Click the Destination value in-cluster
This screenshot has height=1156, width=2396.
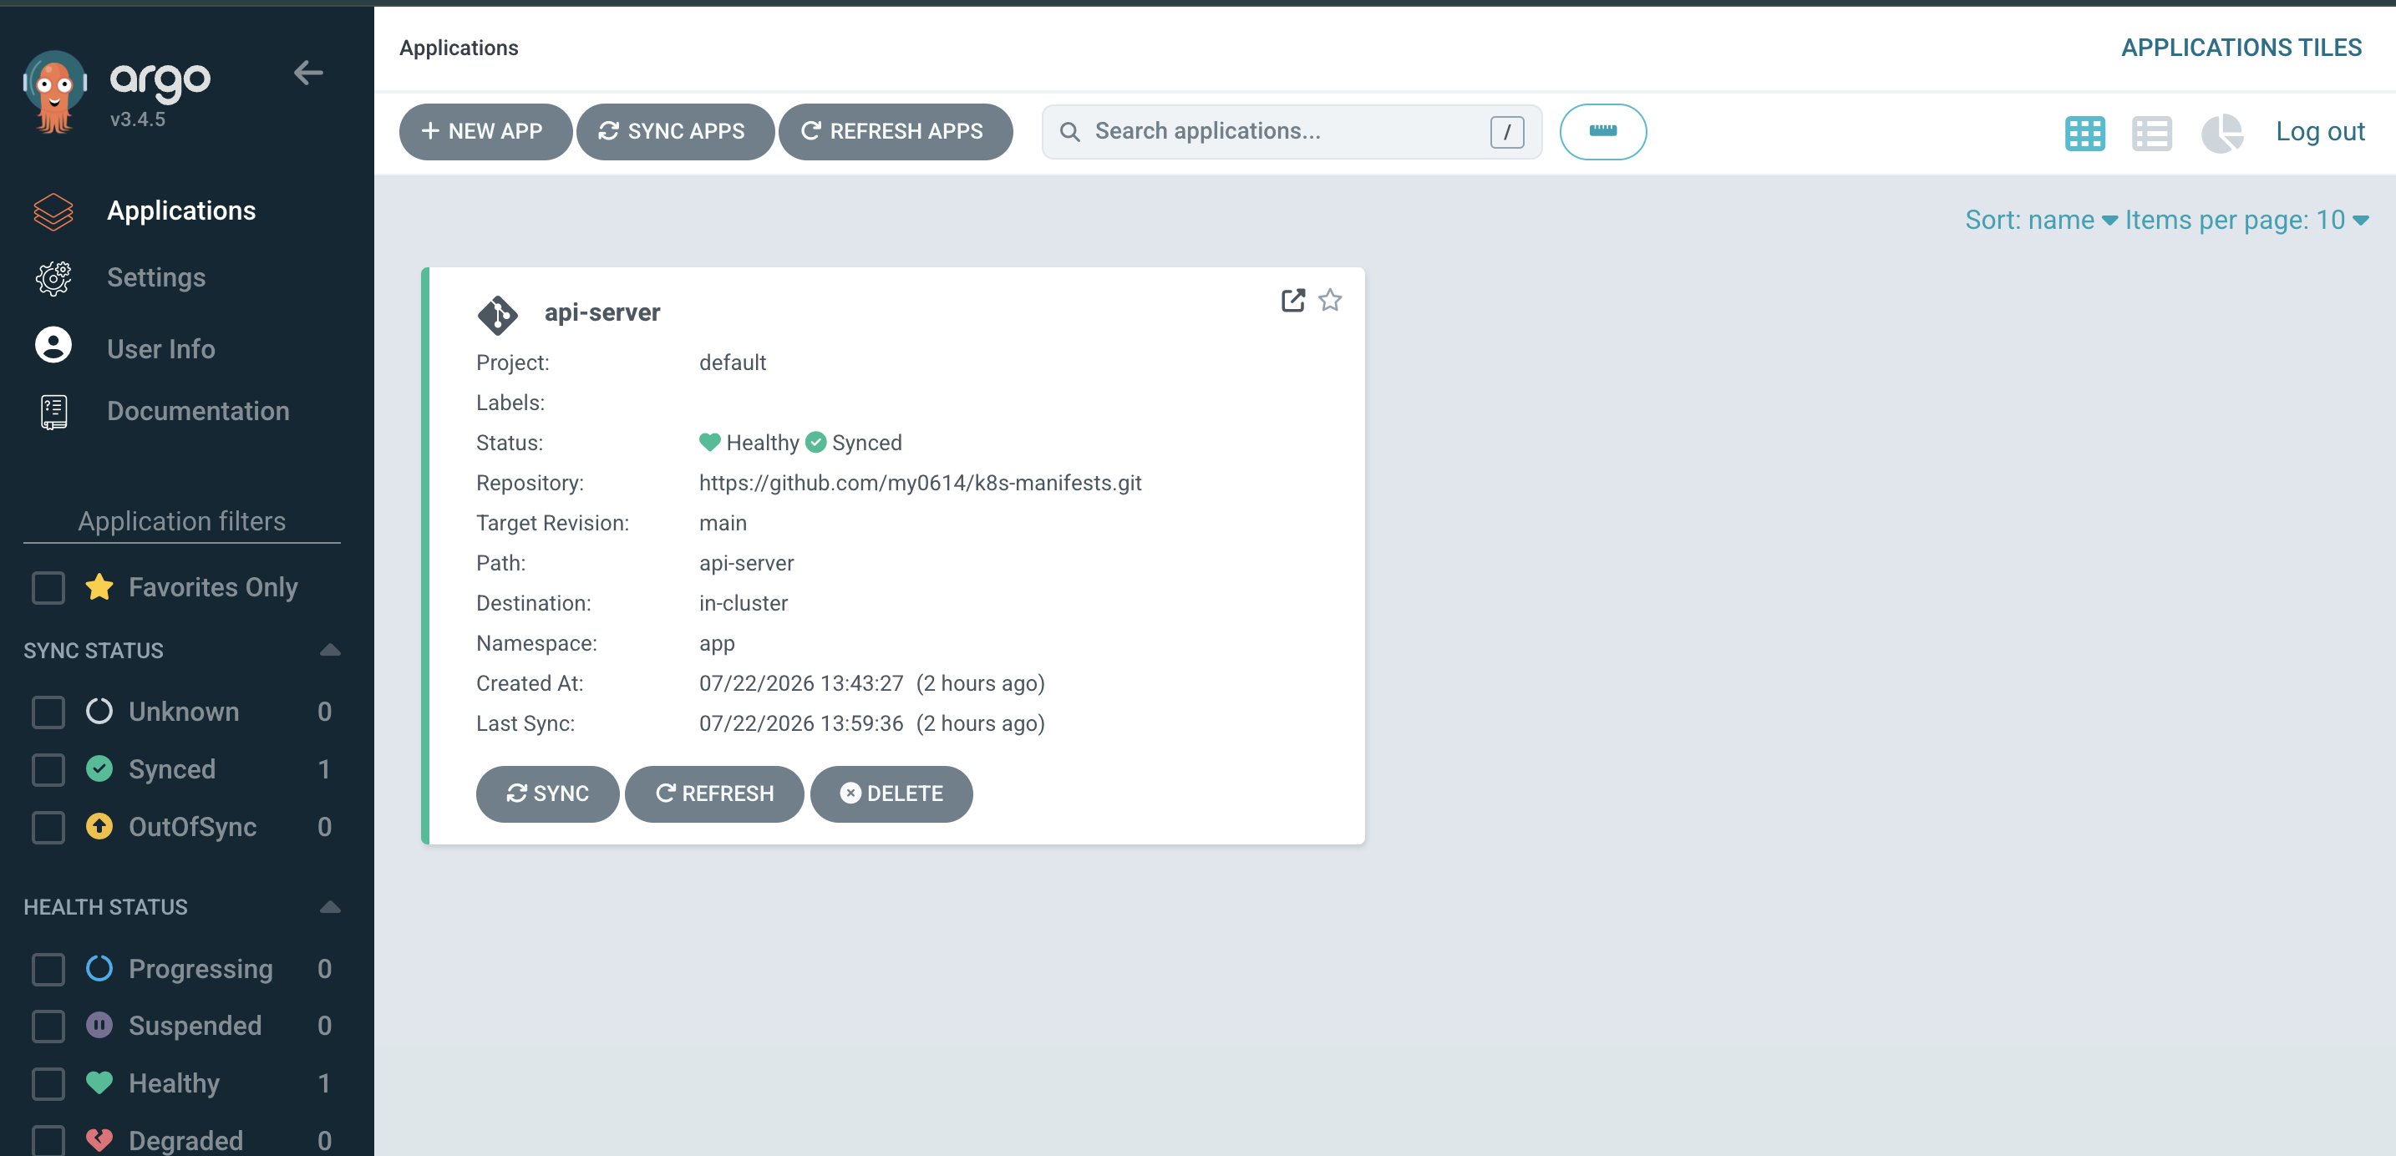tap(744, 603)
